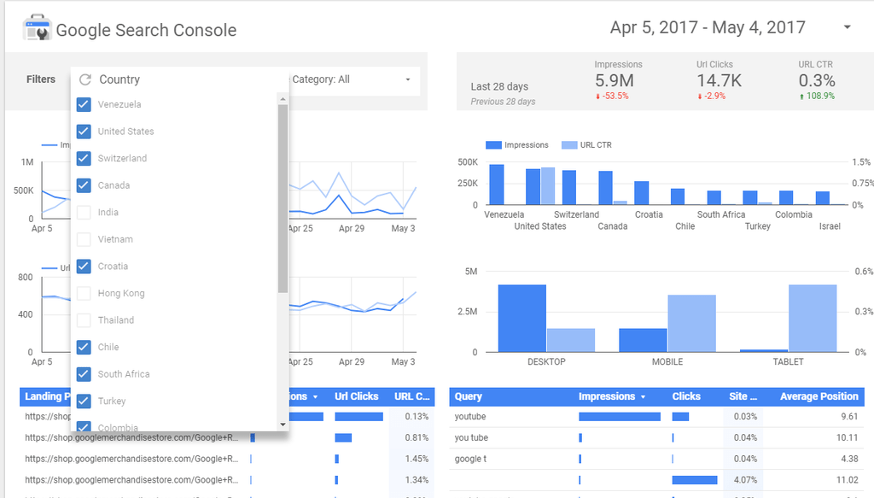The image size is (874, 498).
Task: Uncheck the South Africa checkbox
Action: [84, 373]
